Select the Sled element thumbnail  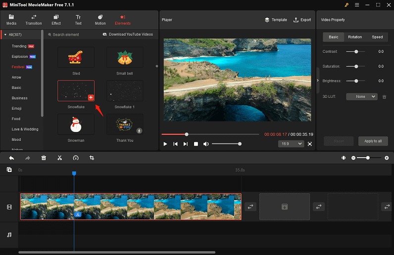[76, 57]
